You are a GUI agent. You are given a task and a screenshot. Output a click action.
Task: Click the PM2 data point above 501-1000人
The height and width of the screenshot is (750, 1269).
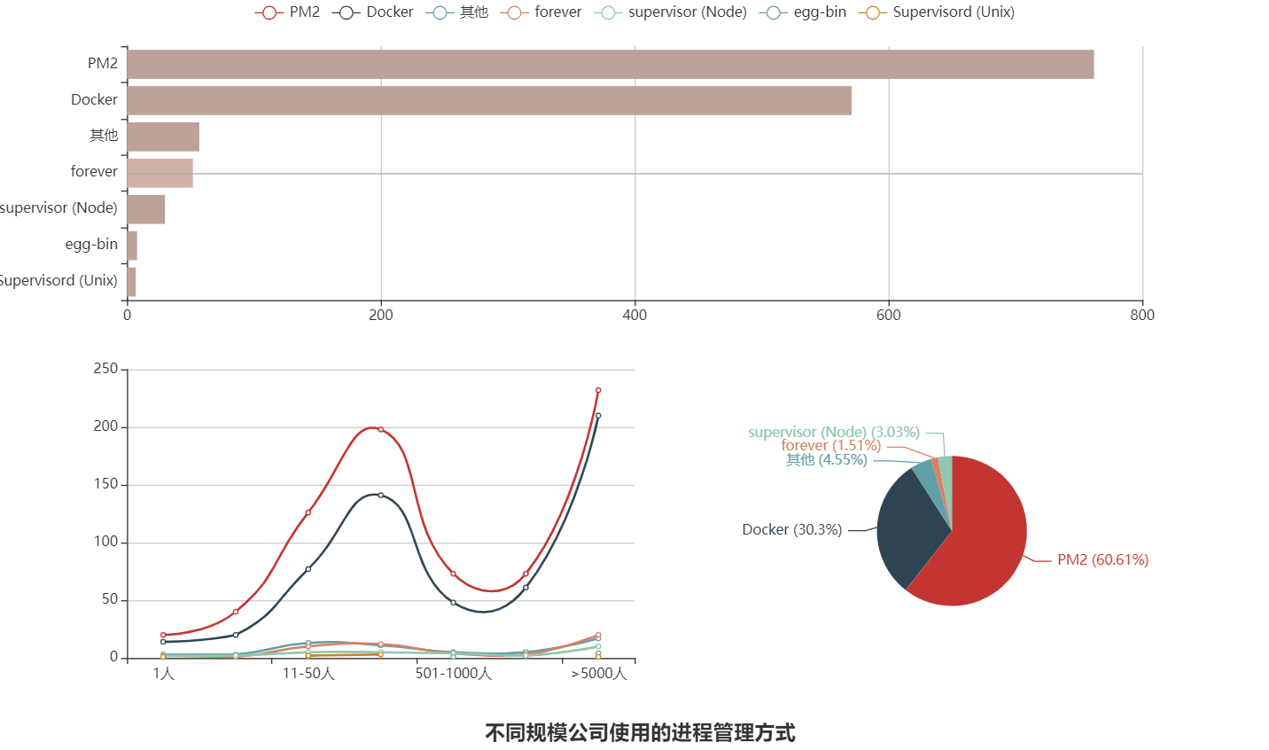pyautogui.click(x=454, y=574)
